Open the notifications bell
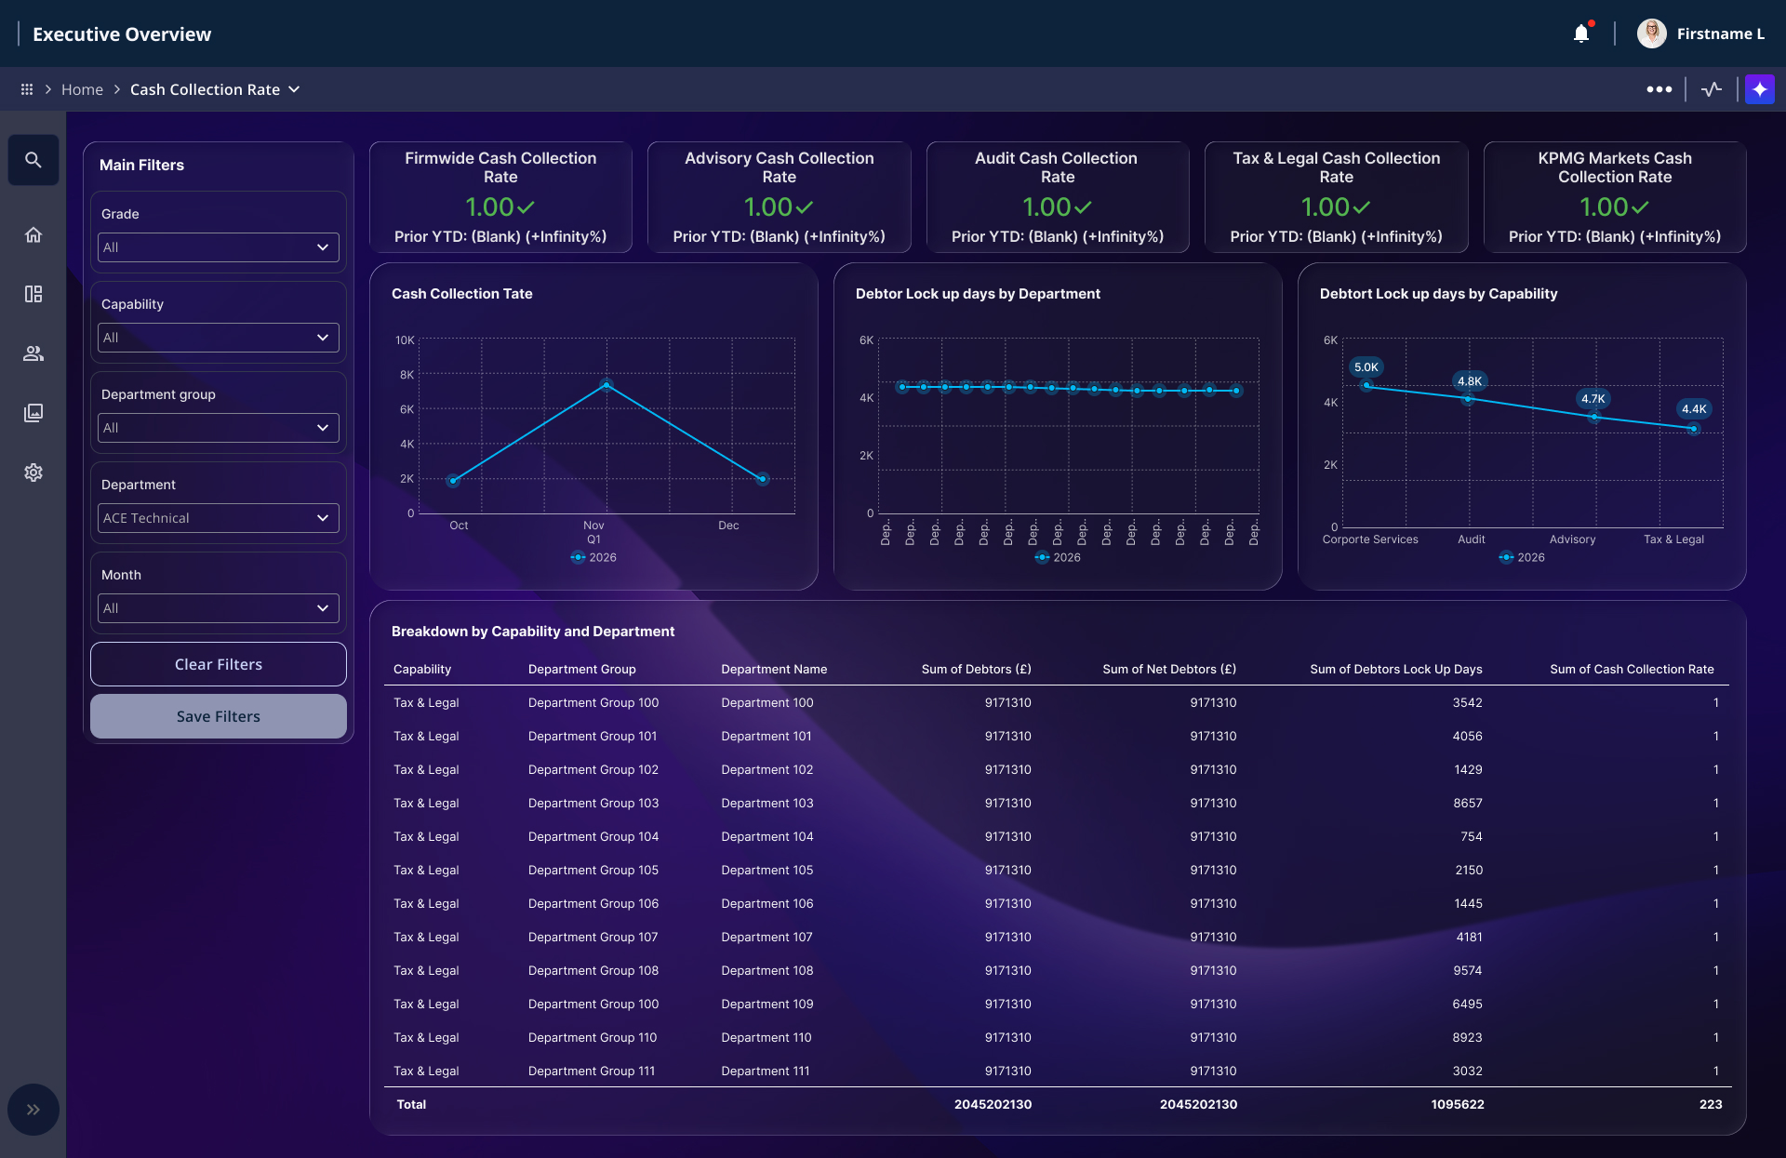This screenshot has height=1158, width=1786. point(1581,34)
